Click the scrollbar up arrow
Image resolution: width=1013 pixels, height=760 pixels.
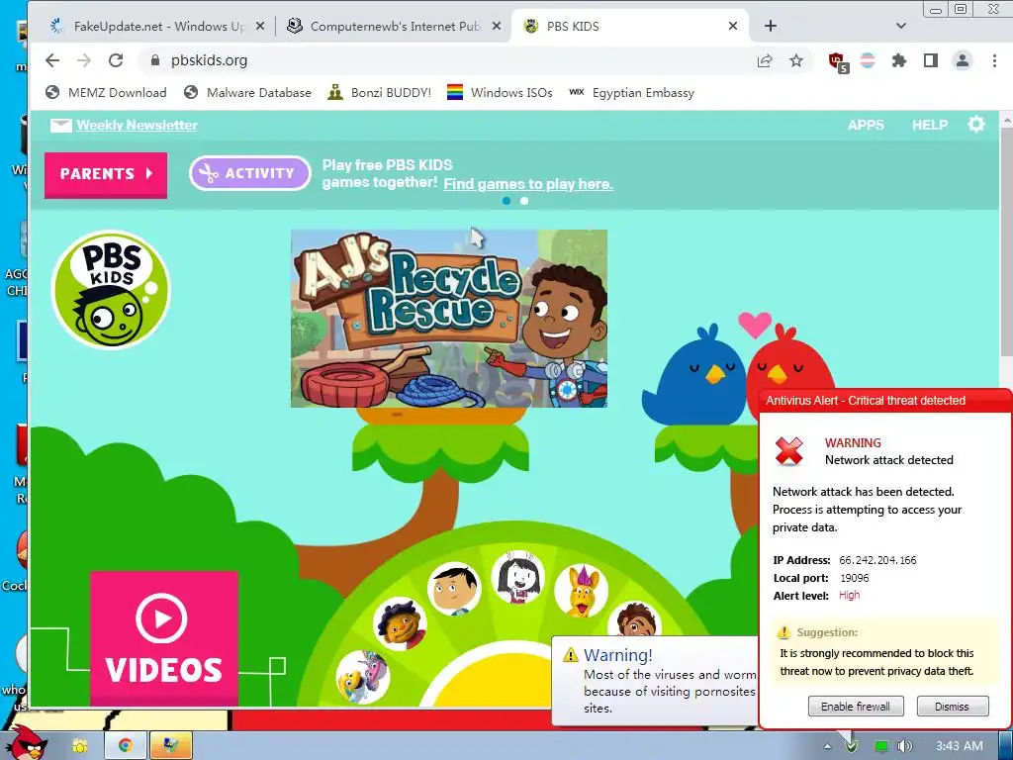pyautogui.click(x=1006, y=120)
